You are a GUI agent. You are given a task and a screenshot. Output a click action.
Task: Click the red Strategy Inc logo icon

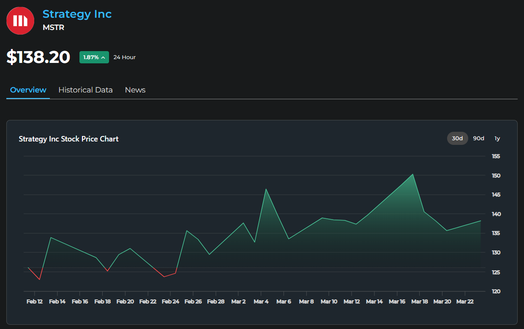20,21
